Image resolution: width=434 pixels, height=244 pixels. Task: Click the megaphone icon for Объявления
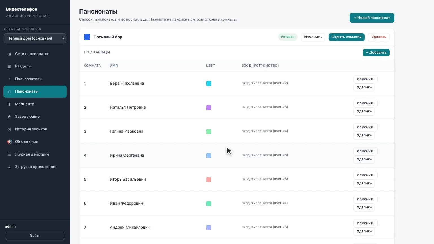click(9, 142)
